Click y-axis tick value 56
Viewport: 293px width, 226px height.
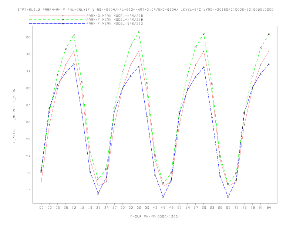(x=28, y=139)
